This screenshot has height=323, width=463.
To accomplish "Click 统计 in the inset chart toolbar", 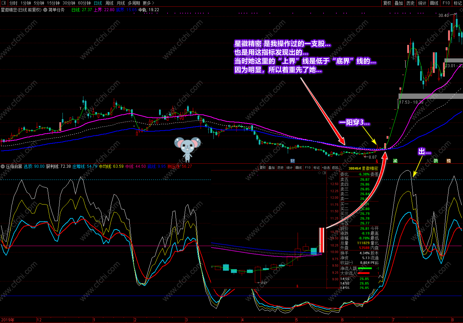I will (289, 168).
